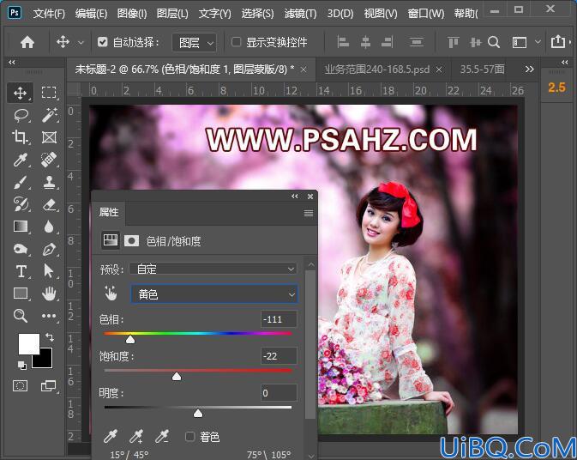
Task: Select the Healing Brush tool
Action: click(49, 160)
